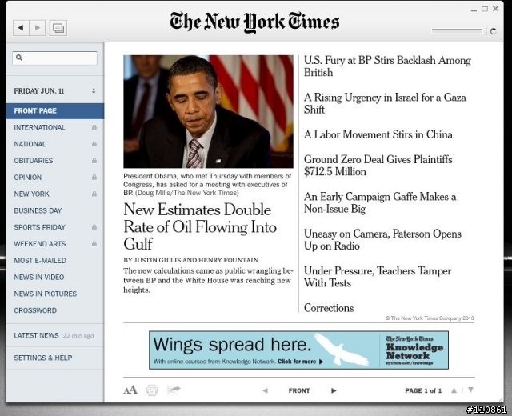Click the story summary about new calculations

tap(208, 280)
